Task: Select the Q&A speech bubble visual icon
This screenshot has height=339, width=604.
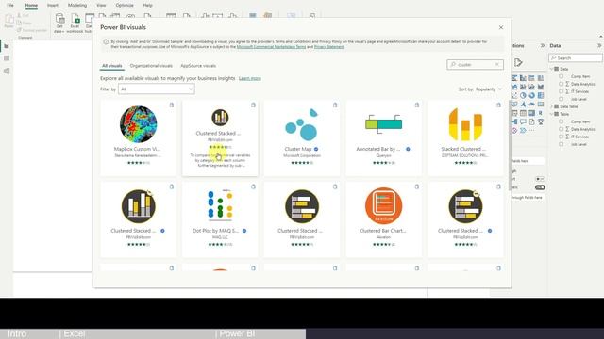Action: [523, 121]
